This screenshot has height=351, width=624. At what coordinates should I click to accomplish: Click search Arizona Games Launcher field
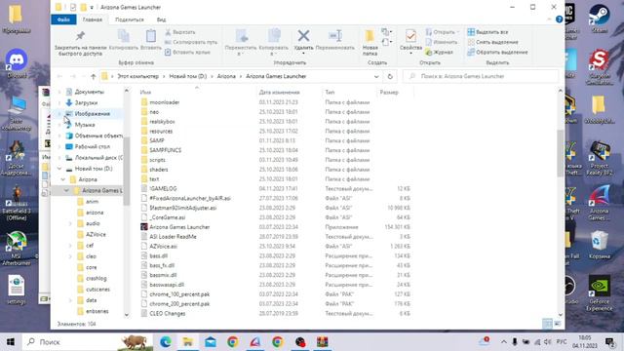pyautogui.click(x=481, y=76)
